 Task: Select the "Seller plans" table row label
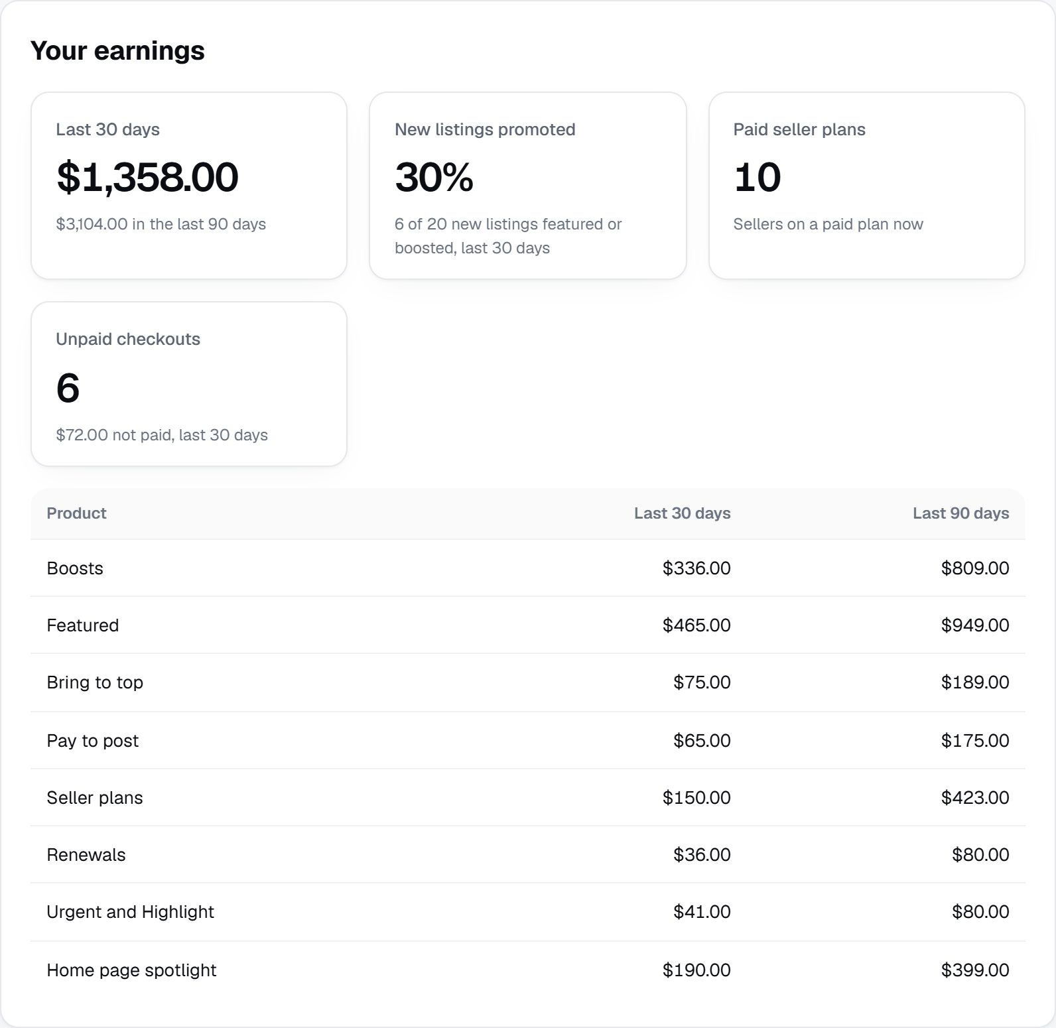point(95,798)
